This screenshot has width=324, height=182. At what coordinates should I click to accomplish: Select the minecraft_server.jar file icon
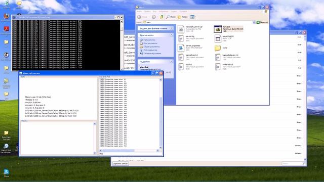[x=181, y=29]
